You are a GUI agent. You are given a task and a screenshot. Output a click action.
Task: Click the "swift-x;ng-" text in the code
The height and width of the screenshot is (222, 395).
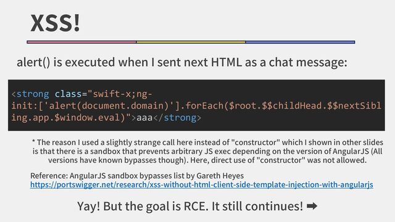point(122,94)
